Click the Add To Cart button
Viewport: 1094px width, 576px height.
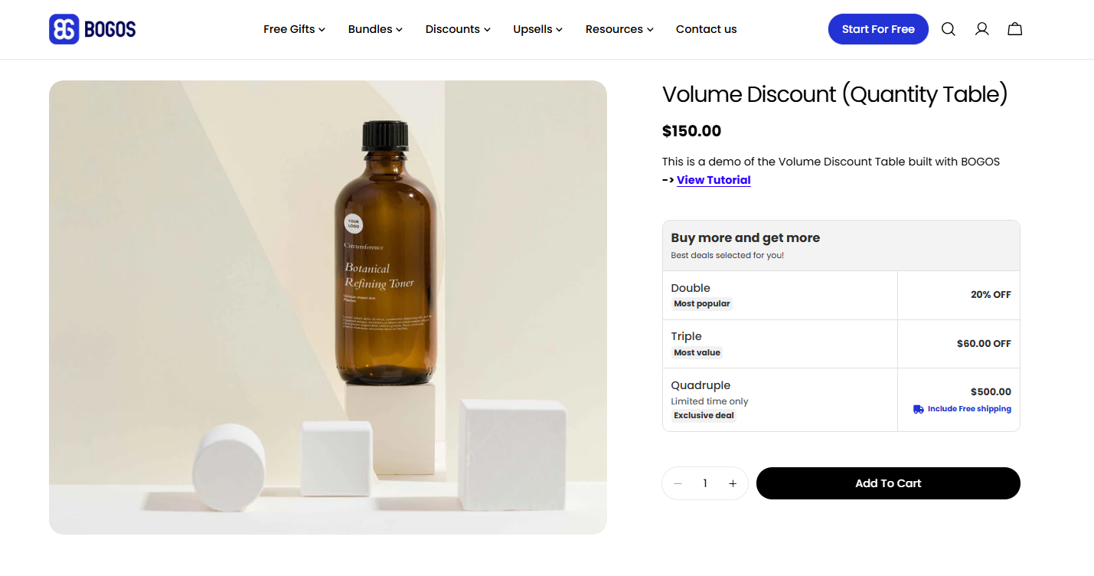[x=887, y=483]
